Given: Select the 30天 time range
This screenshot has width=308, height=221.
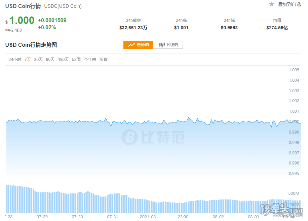Looking at the screenshot, I should 38,59.
